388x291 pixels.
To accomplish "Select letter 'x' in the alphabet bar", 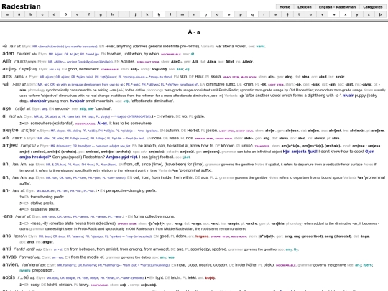I will pyautogui.click(x=346, y=14).
